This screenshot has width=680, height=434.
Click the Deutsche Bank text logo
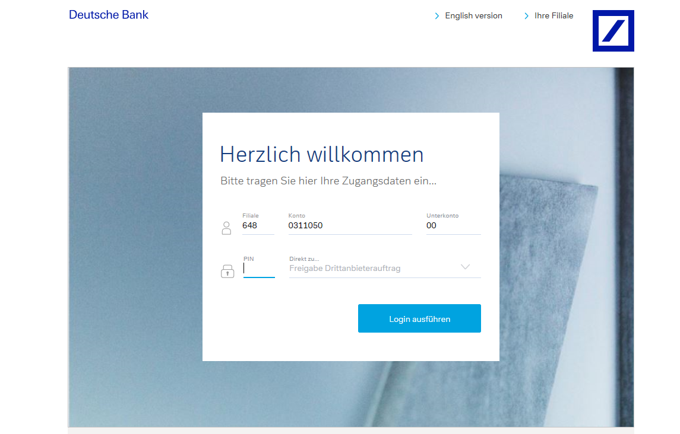point(109,15)
